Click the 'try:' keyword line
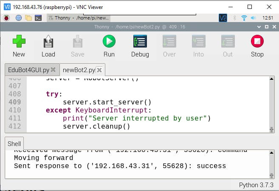Viewport: 279px width, 191px height. click(x=54, y=94)
